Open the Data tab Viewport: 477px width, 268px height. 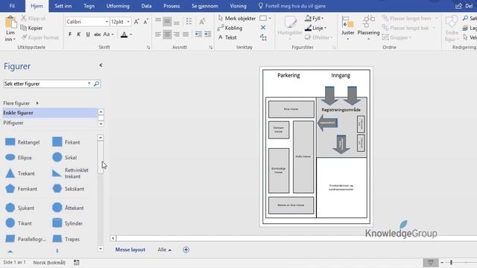(x=146, y=6)
